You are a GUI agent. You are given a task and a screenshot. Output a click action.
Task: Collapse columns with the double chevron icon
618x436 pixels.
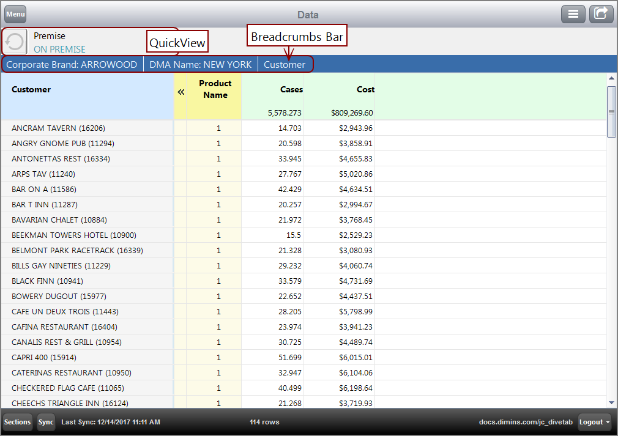[x=181, y=92]
